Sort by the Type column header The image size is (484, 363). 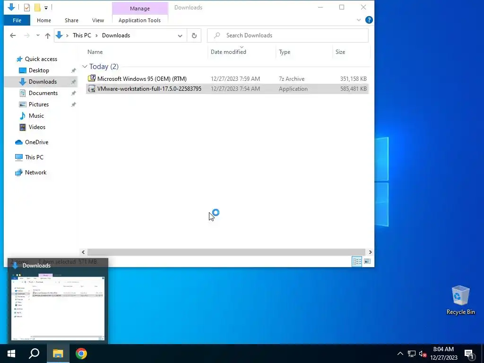[x=285, y=52]
